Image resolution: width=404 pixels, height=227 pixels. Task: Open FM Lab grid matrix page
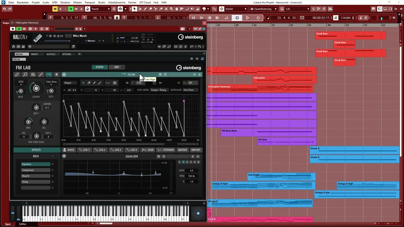click(x=33, y=75)
